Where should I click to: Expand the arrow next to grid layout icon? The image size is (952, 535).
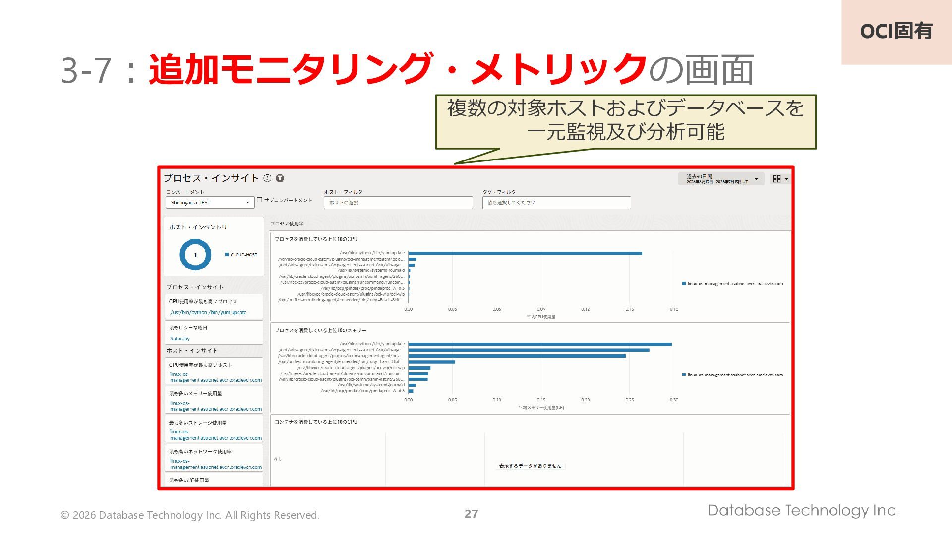click(x=786, y=179)
